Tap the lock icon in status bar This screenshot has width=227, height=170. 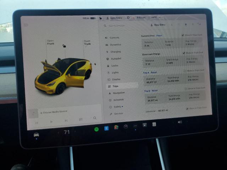[x=100, y=18]
